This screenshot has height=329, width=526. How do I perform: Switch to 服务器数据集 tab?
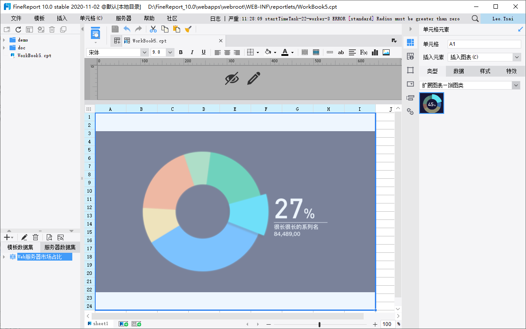pos(60,247)
